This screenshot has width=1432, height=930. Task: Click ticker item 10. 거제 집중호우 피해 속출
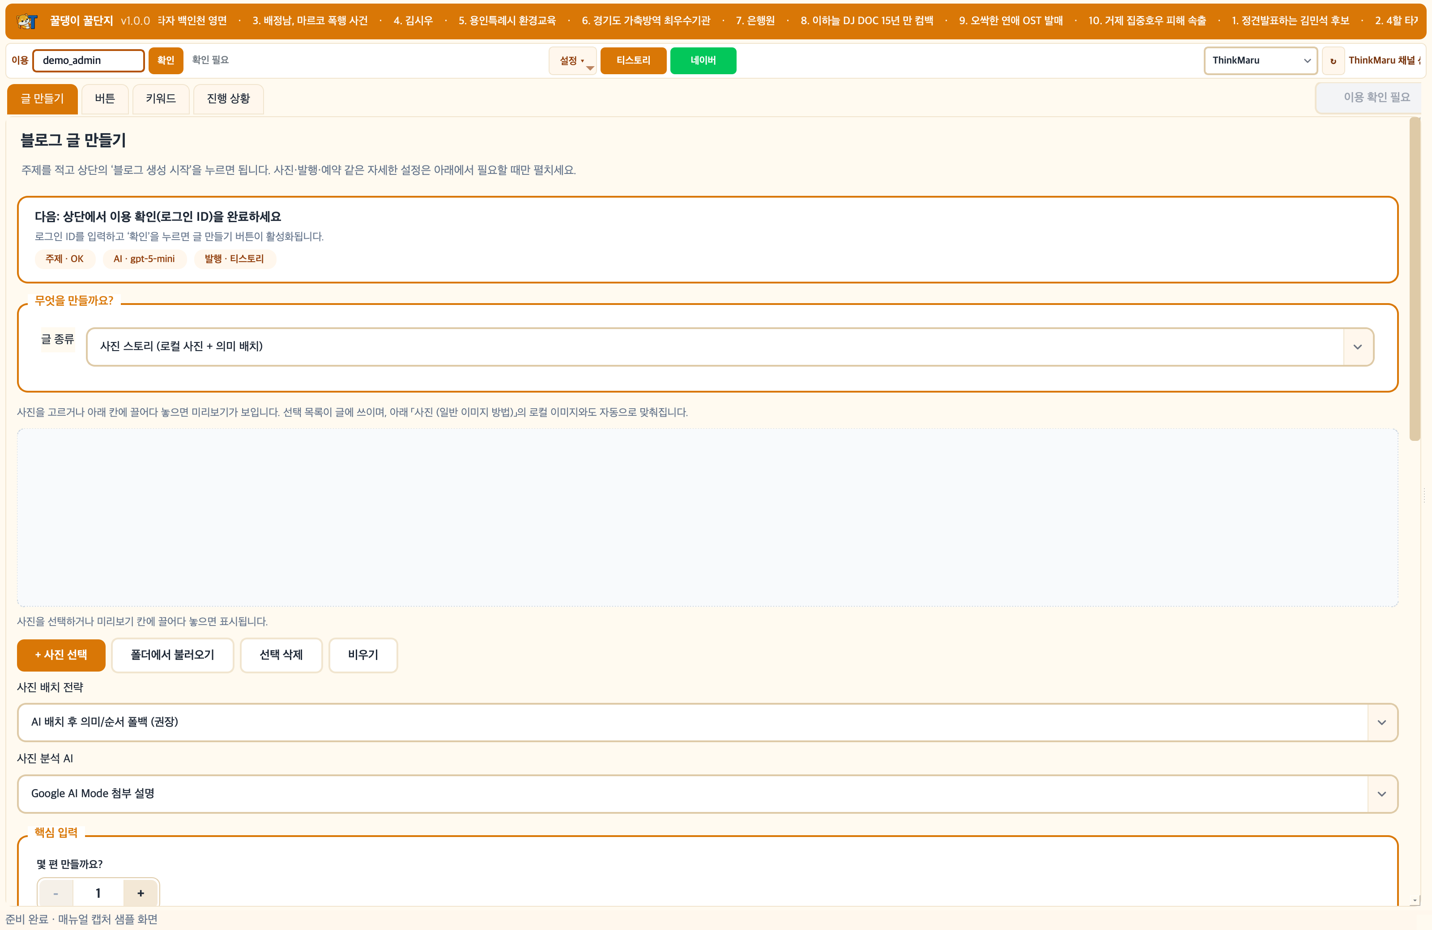1147,21
